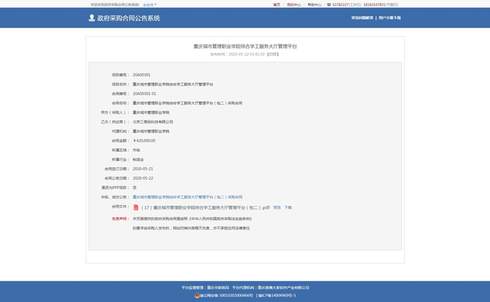Click the 【打印】 print link
Screen dimensions: 490x302
click(x=273, y=55)
